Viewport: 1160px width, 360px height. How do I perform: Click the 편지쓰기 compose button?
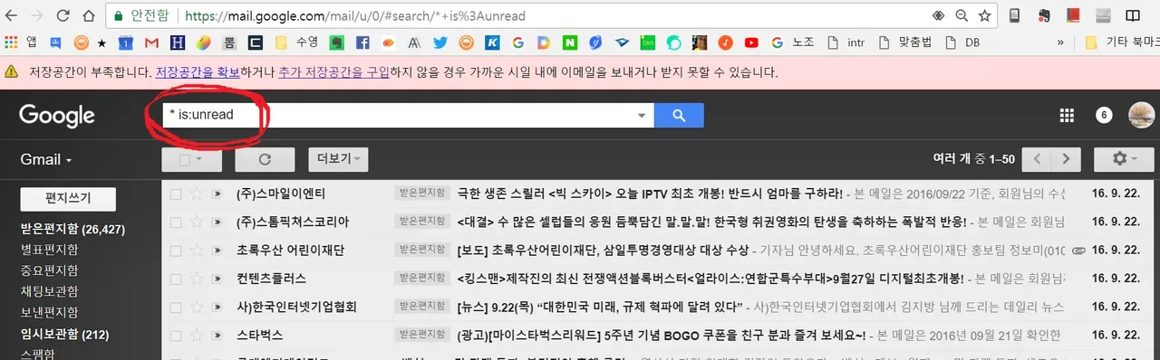(68, 200)
